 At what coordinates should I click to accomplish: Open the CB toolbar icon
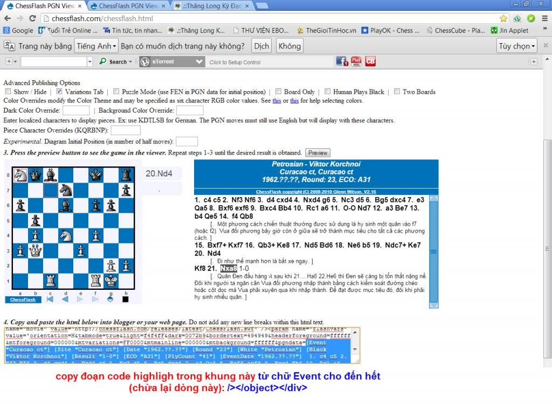[x=370, y=61]
